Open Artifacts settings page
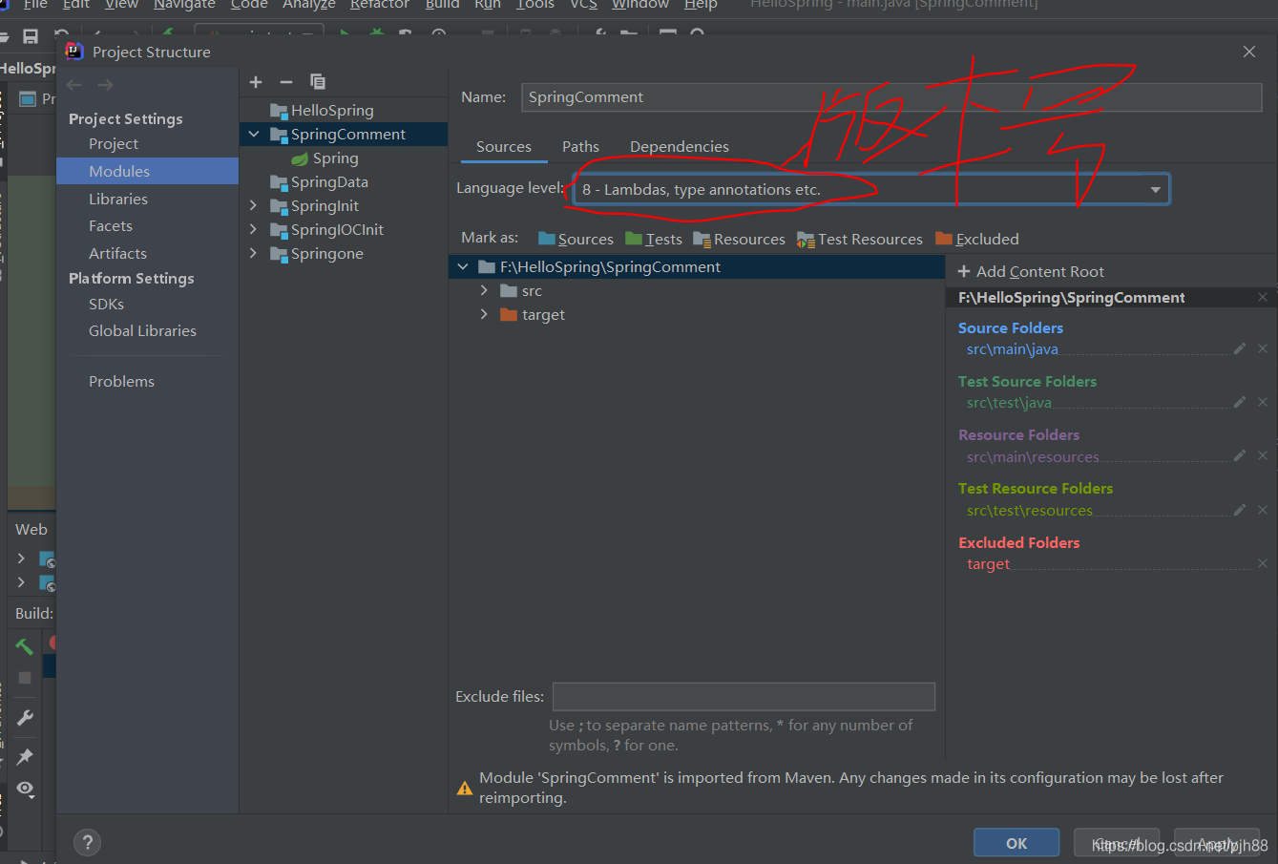The image size is (1278, 864). [117, 254]
